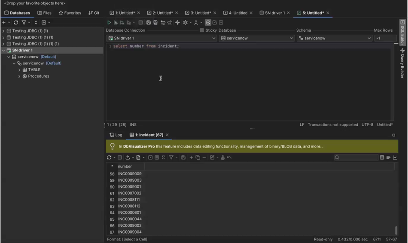Open the dropdown arrow next to the grid Export icon
Screen dimensions: 408x243
tap(133, 158)
